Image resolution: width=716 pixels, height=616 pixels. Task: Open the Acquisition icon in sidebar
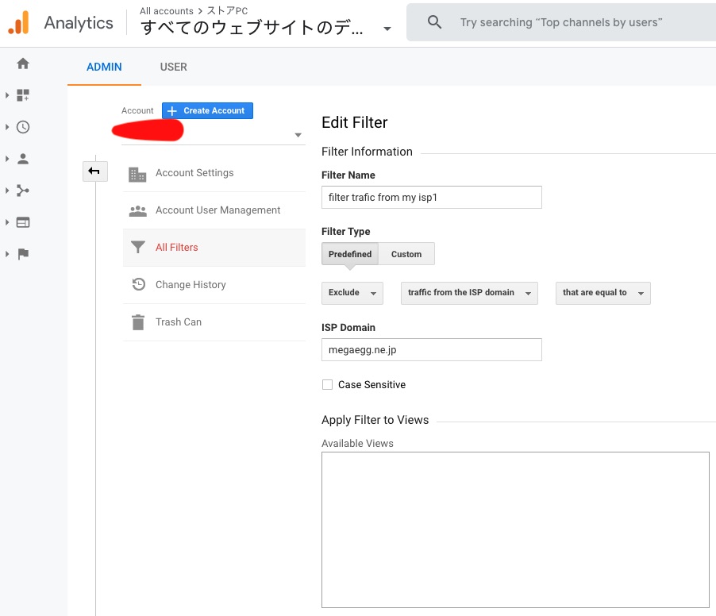coord(23,191)
